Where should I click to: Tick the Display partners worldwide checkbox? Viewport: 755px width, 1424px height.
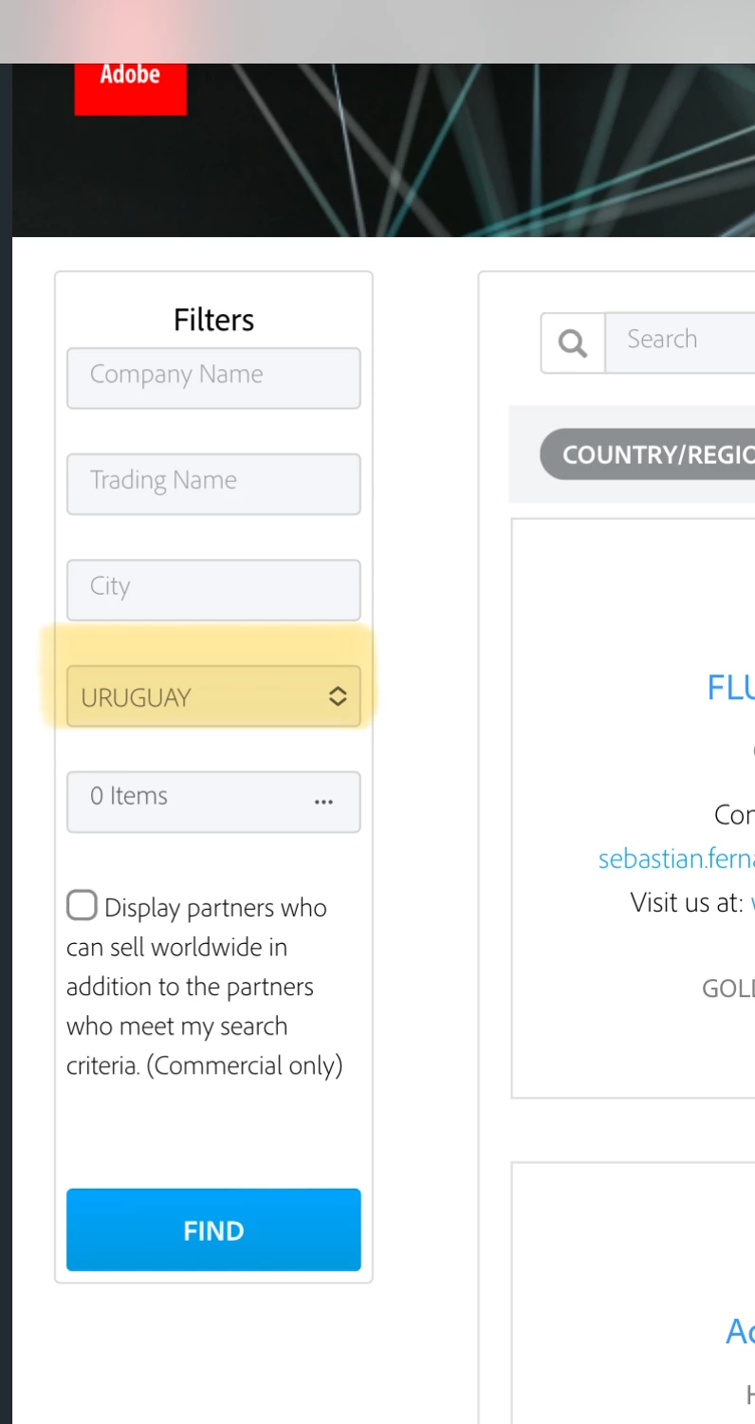pos(83,905)
